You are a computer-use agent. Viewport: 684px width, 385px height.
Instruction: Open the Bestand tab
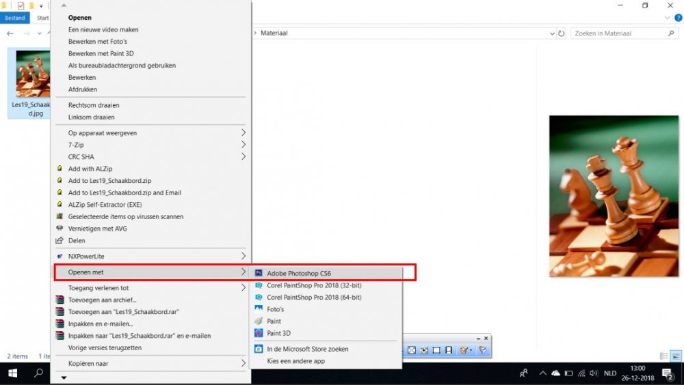[15, 18]
